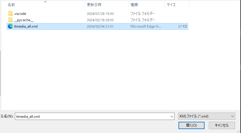
Task: Click the sort arrow above 名前 column
Action: tap(46, 2)
